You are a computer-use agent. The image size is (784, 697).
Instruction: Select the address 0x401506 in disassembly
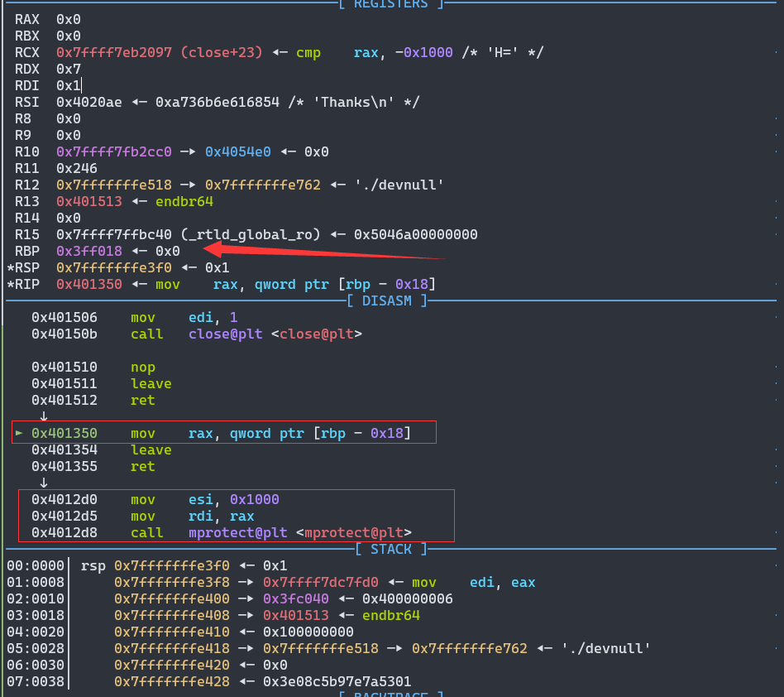[x=65, y=318]
